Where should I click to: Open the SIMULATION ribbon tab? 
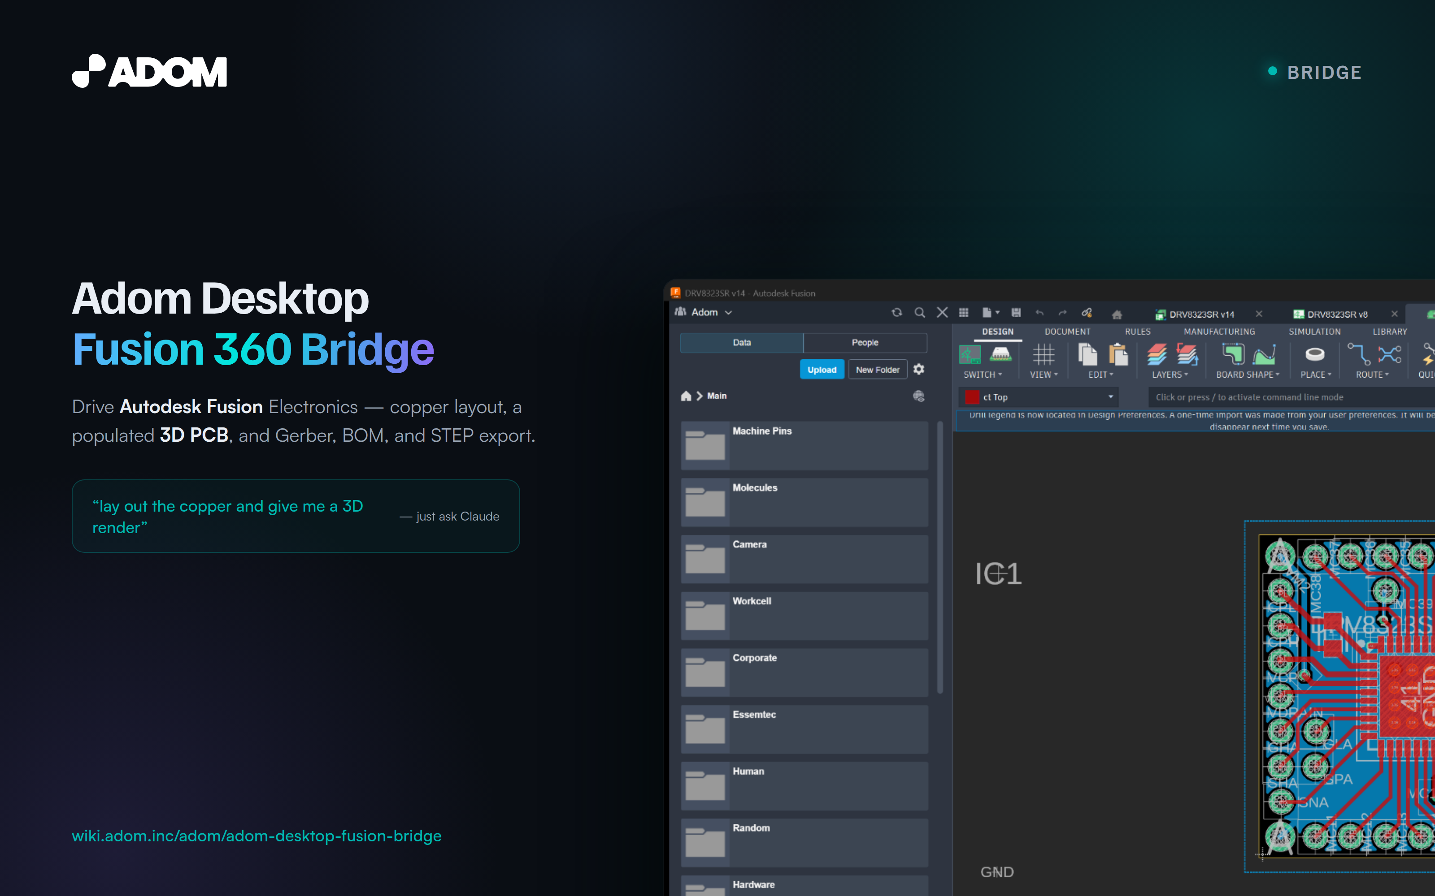1314,332
